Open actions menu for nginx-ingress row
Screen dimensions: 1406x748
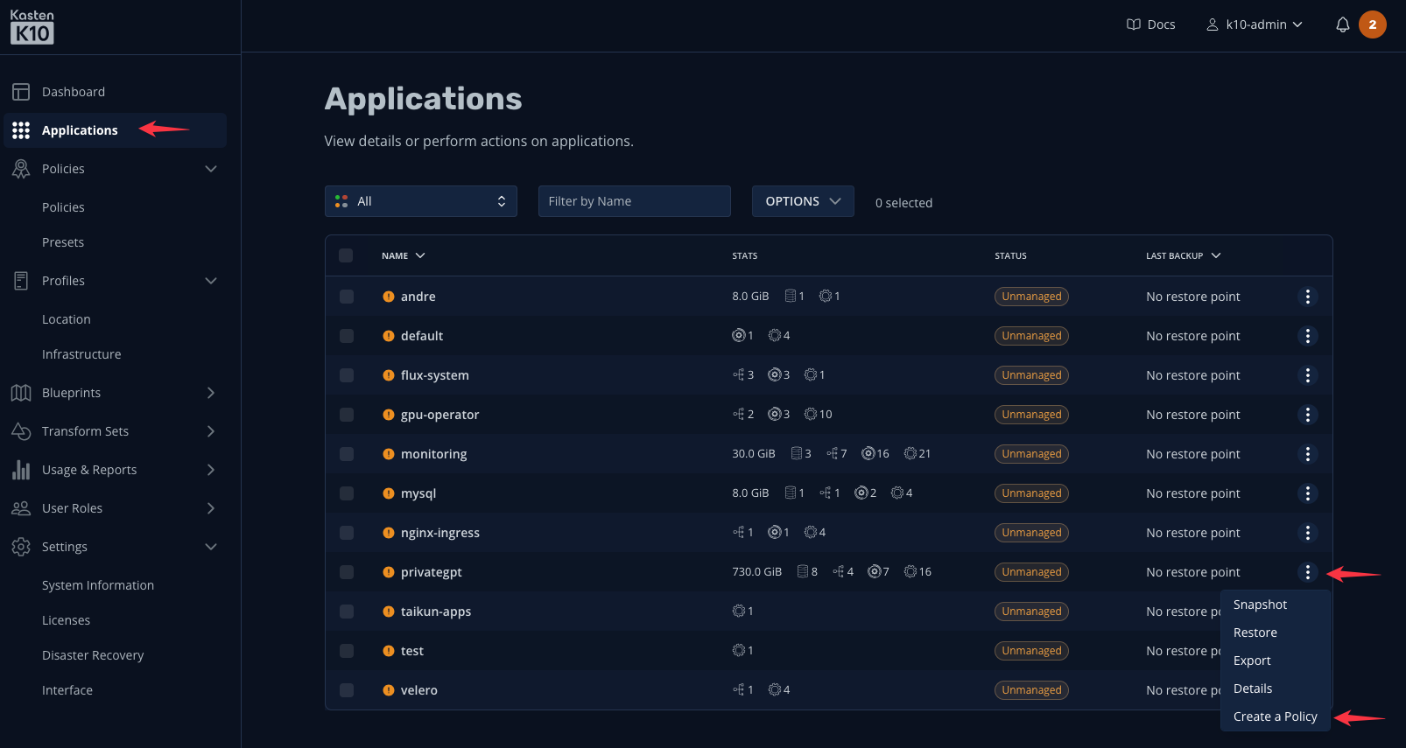click(1307, 533)
